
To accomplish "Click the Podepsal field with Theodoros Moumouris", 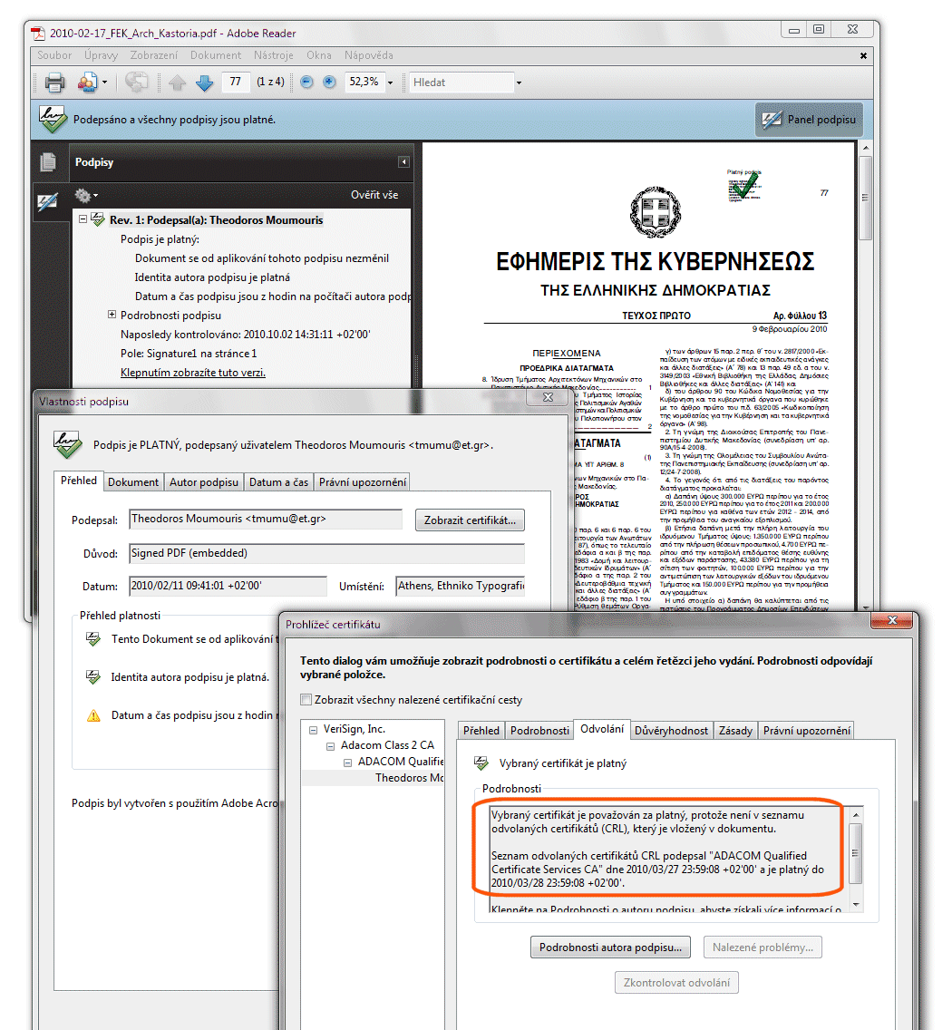I will 266,519.
